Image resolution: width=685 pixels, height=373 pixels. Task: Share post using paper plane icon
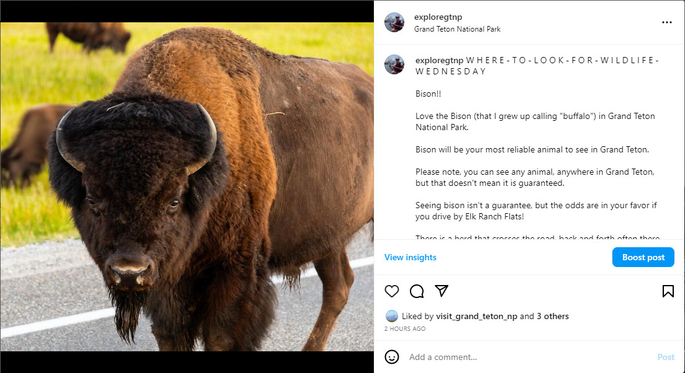442,291
